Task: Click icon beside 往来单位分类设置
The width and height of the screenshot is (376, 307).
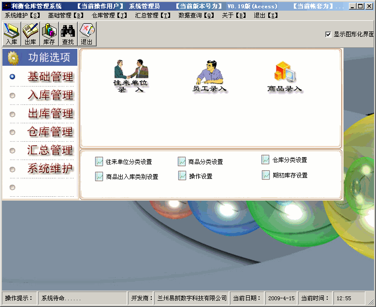Action: 99,161
